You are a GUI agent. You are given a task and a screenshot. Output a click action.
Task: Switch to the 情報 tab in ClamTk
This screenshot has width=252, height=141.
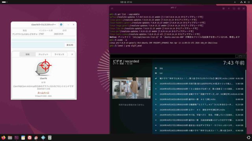28,54
